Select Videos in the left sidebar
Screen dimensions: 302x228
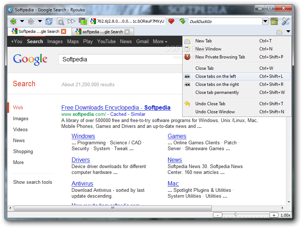(20, 129)
